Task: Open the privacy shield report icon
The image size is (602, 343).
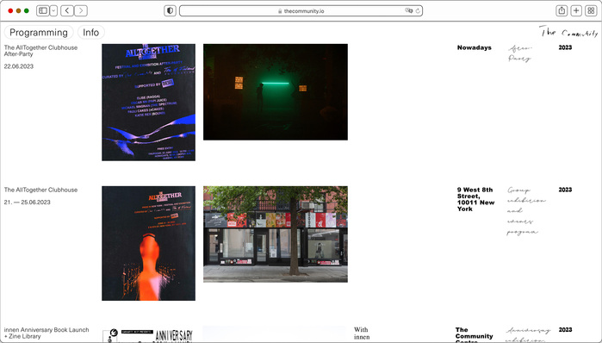Action: [x=170, y=10]
